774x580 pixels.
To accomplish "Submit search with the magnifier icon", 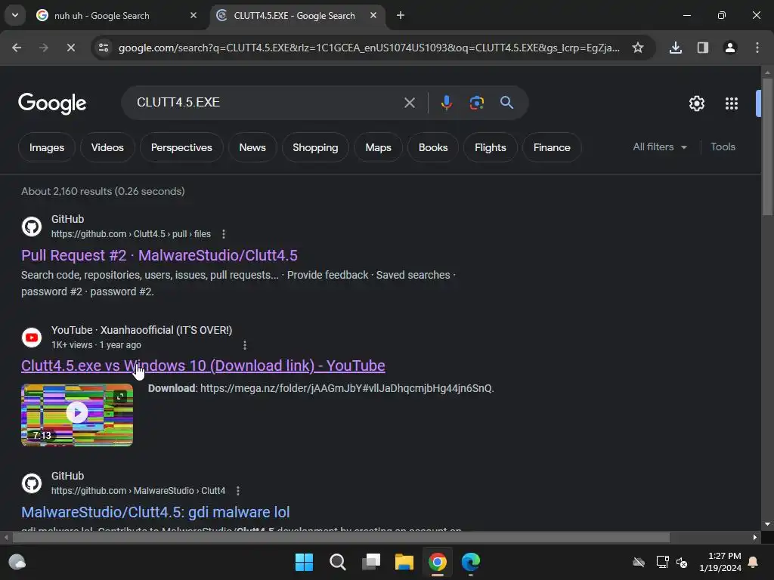I will coord(506,103).
